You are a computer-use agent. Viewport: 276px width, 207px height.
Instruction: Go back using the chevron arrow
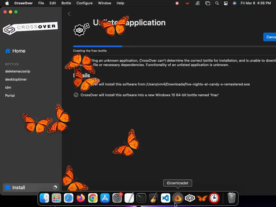69,14
